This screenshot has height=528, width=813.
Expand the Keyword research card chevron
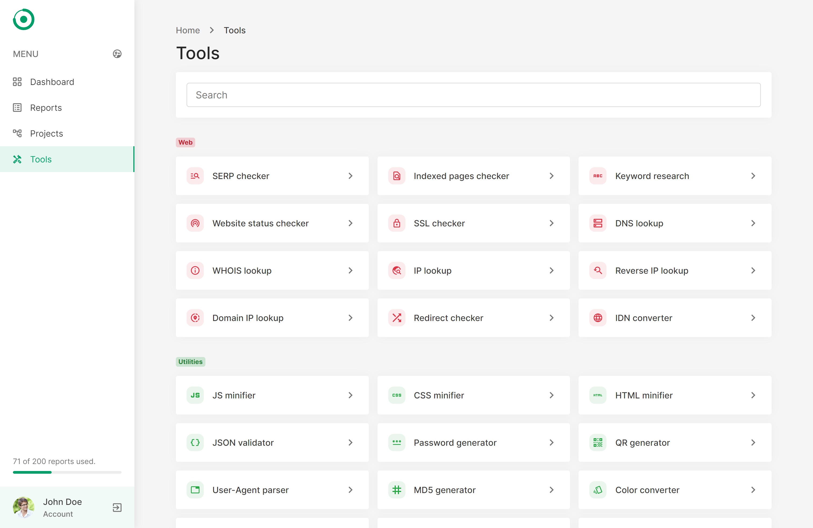point(753,176)
